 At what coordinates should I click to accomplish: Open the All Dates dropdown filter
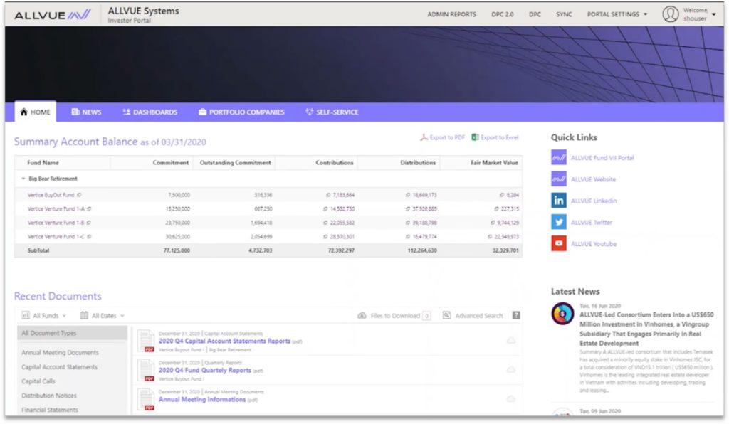(x=103, y=315)
